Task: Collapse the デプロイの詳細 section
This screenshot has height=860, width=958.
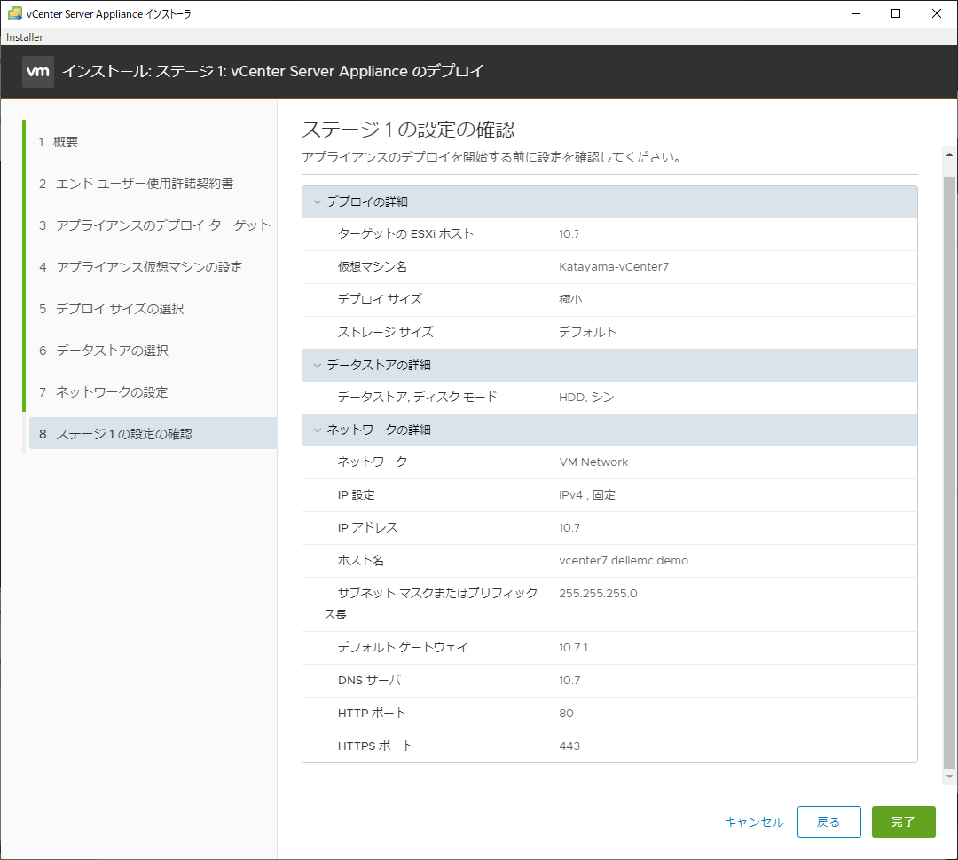Action: pyautogui.click(x=317, y=201)
